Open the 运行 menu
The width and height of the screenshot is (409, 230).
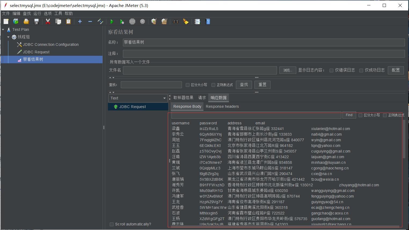(37, 13)
